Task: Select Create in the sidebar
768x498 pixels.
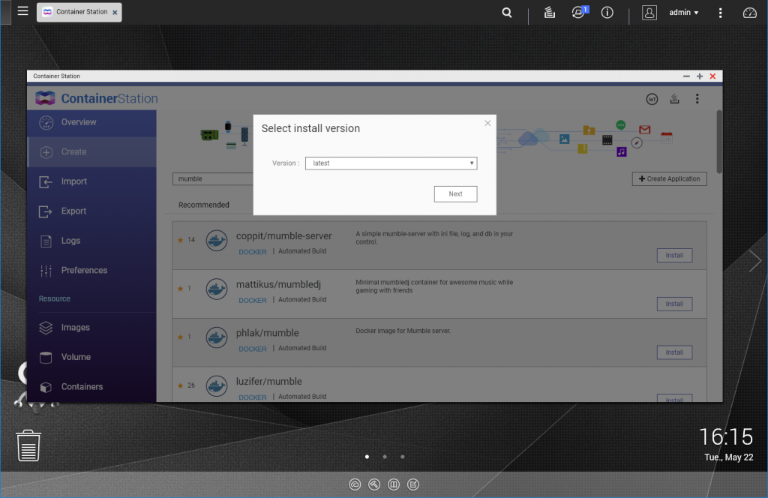Action: pyautogui.click(x=91, y=151)
